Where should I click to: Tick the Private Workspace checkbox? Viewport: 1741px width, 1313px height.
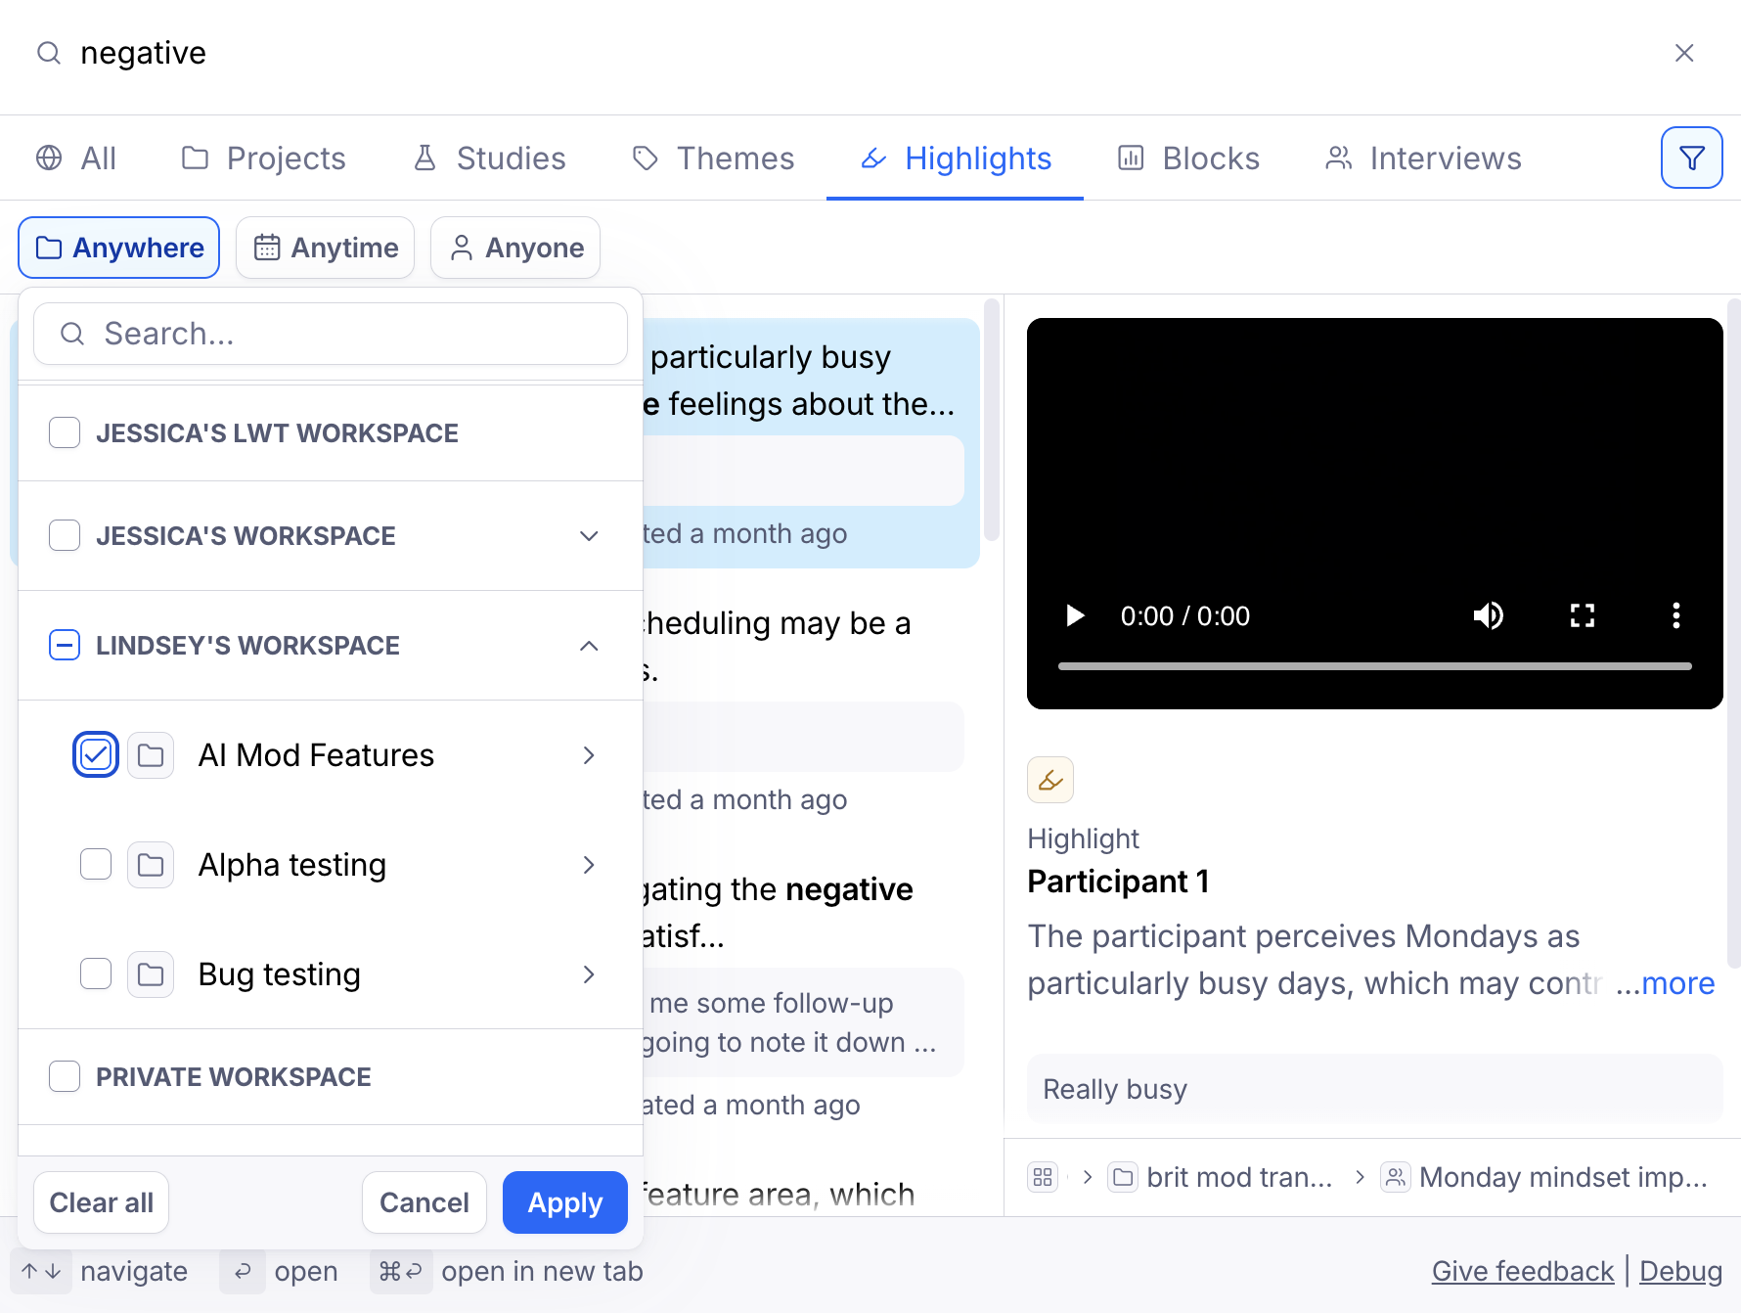point(65,1076)
